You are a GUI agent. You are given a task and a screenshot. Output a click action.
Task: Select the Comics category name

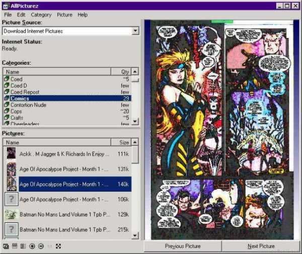20,98
